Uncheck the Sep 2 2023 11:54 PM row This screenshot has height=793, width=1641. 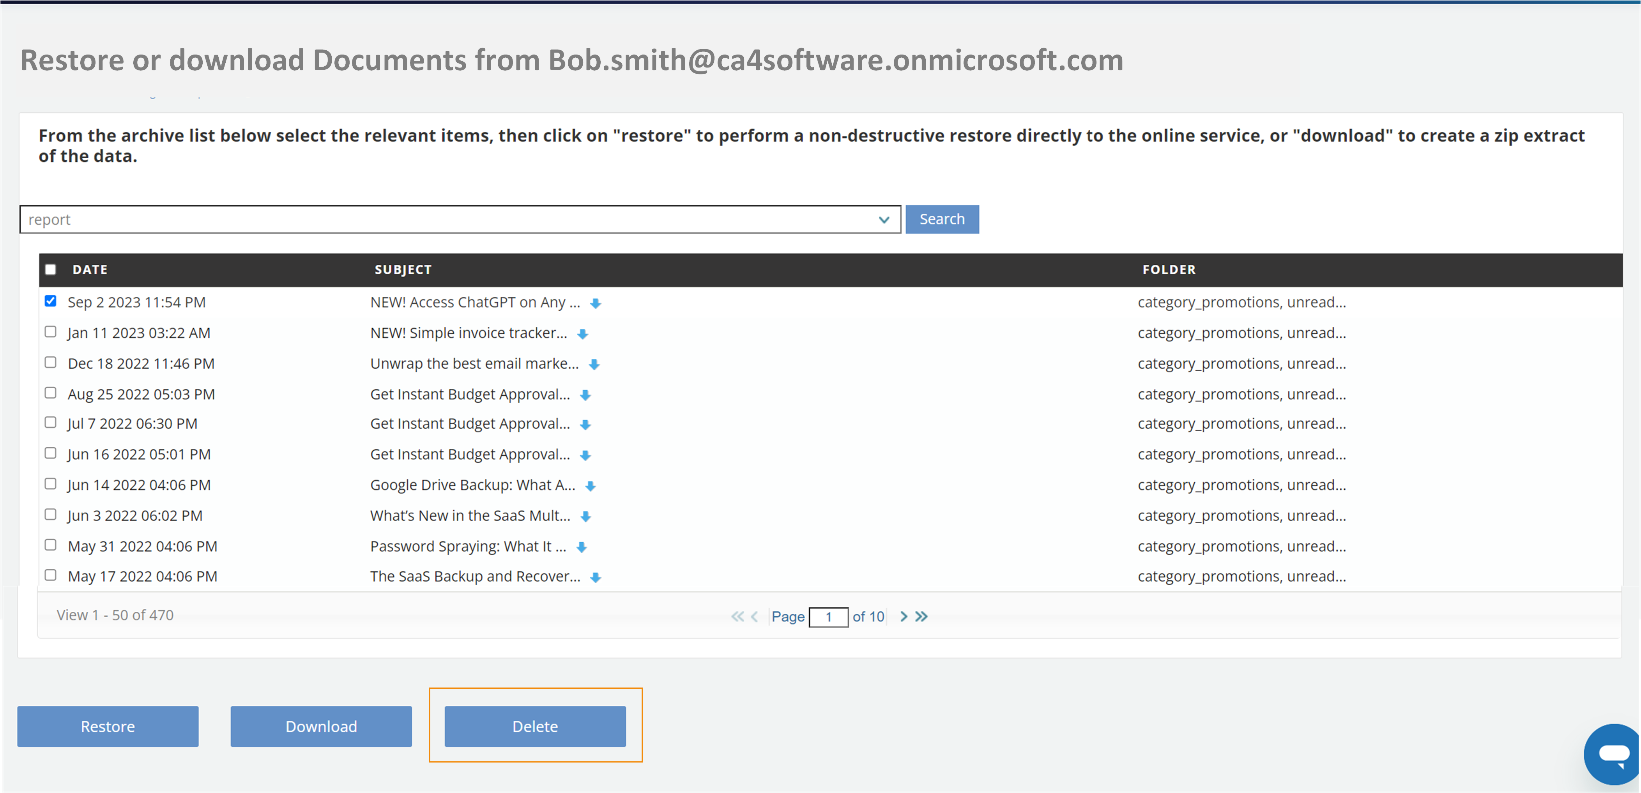click(50, 301)
